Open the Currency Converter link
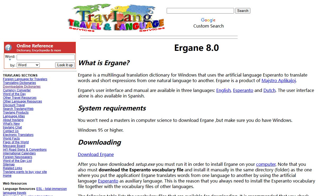Screen dimensions: 318x196 tap(17, 90)
